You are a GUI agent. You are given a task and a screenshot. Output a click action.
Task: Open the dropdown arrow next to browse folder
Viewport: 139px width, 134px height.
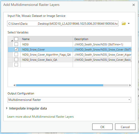(129, 23)
